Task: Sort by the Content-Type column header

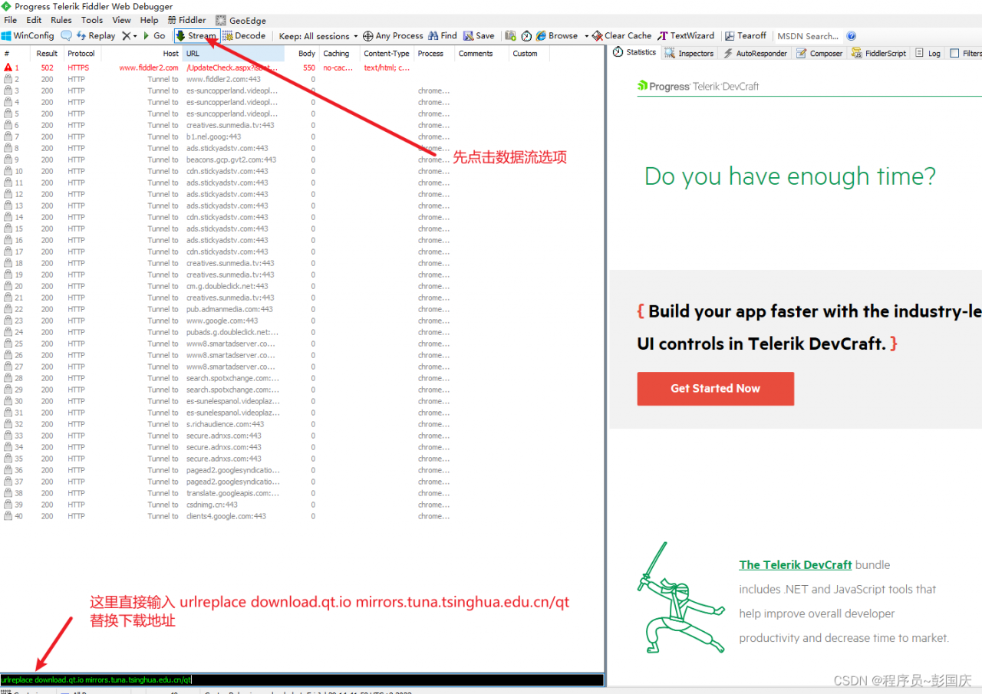Action: 387,54
